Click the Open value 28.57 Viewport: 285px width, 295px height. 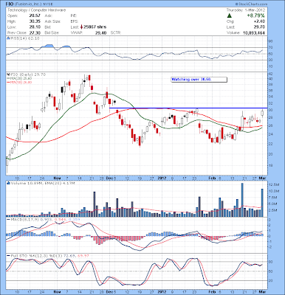(x=35, y=15)
